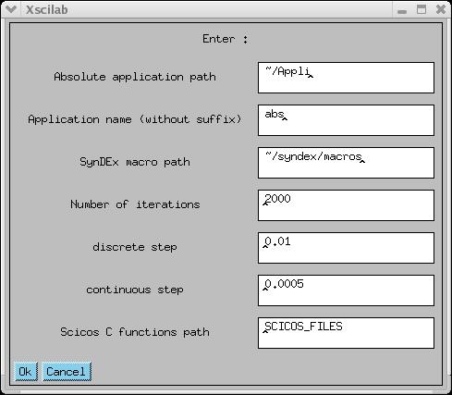
Task: Edit the discrete step value field
Action: pyautogui.click(x=346, y=248)
